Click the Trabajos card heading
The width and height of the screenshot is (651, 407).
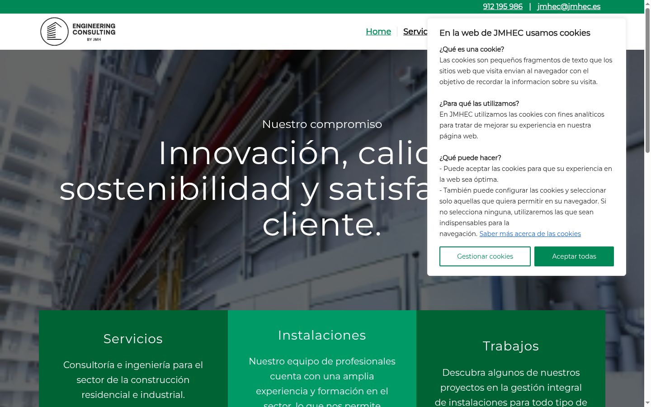[x=511, y=346]
